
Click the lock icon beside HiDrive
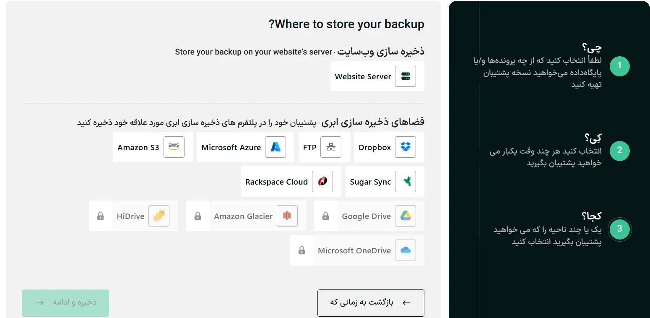[x=100, y=216]
